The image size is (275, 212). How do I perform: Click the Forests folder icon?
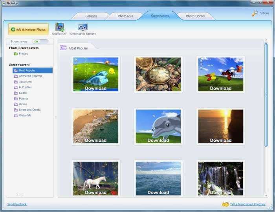(16, 99)
